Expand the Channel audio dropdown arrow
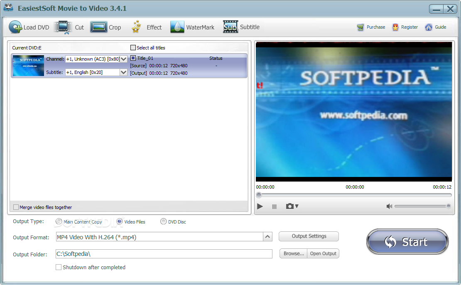The image size is (461, 285). tap(124, 59)
